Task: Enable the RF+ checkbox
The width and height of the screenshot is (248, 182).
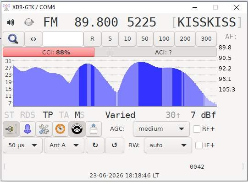Action: (x=197, y=129)
